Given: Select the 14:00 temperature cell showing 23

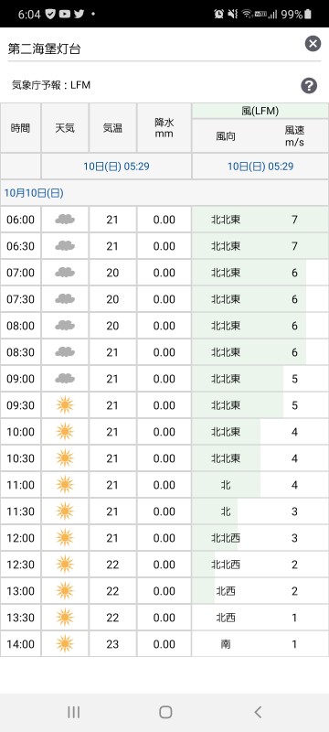Looking at the screenshot, I should [112, 644].
